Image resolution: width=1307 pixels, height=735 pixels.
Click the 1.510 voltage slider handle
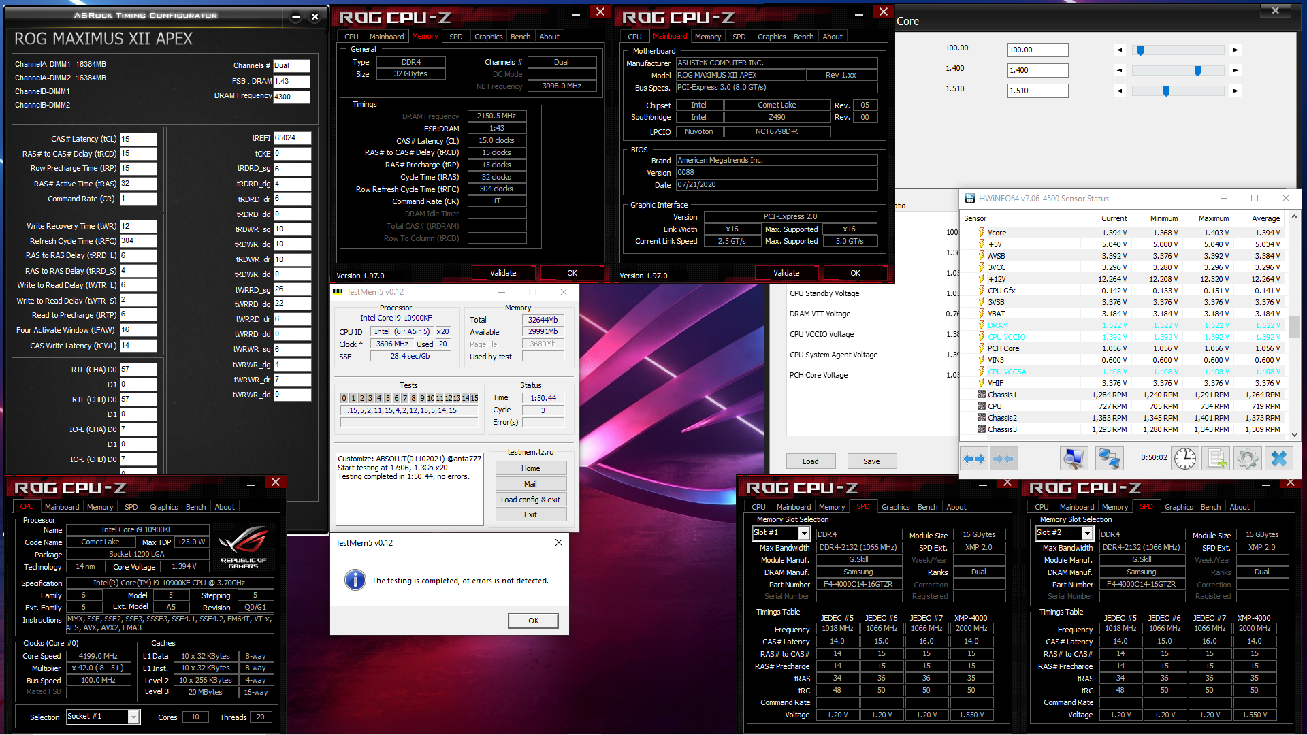pos(1166,91)
